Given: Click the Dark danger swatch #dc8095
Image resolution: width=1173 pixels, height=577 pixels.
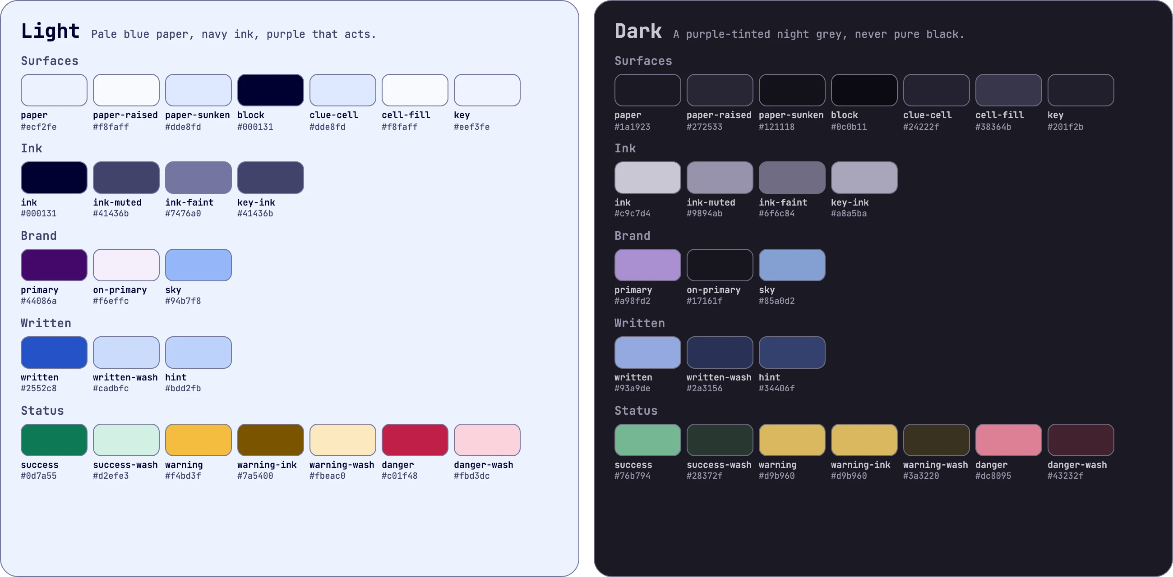Looking at the screenshot, I should pos(1008,440).
